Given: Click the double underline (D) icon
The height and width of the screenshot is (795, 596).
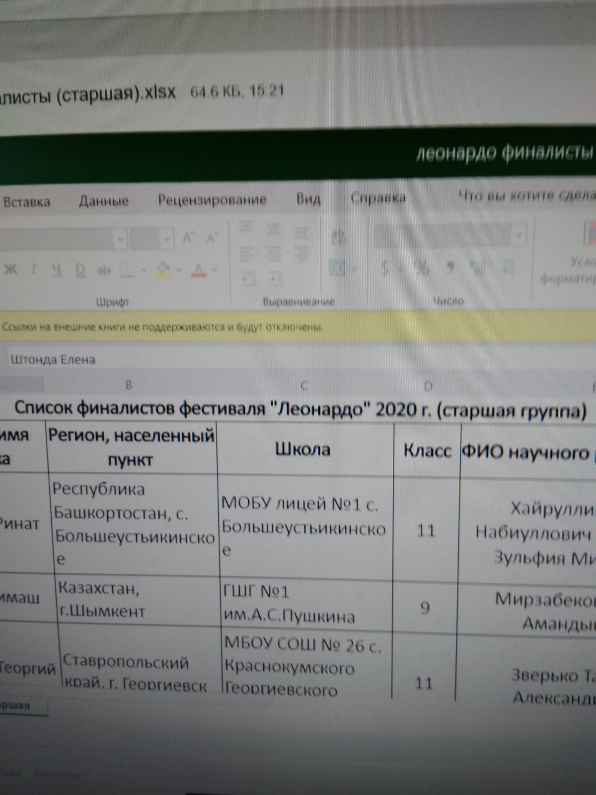Looking at the screenshot, I should [80, 270].
